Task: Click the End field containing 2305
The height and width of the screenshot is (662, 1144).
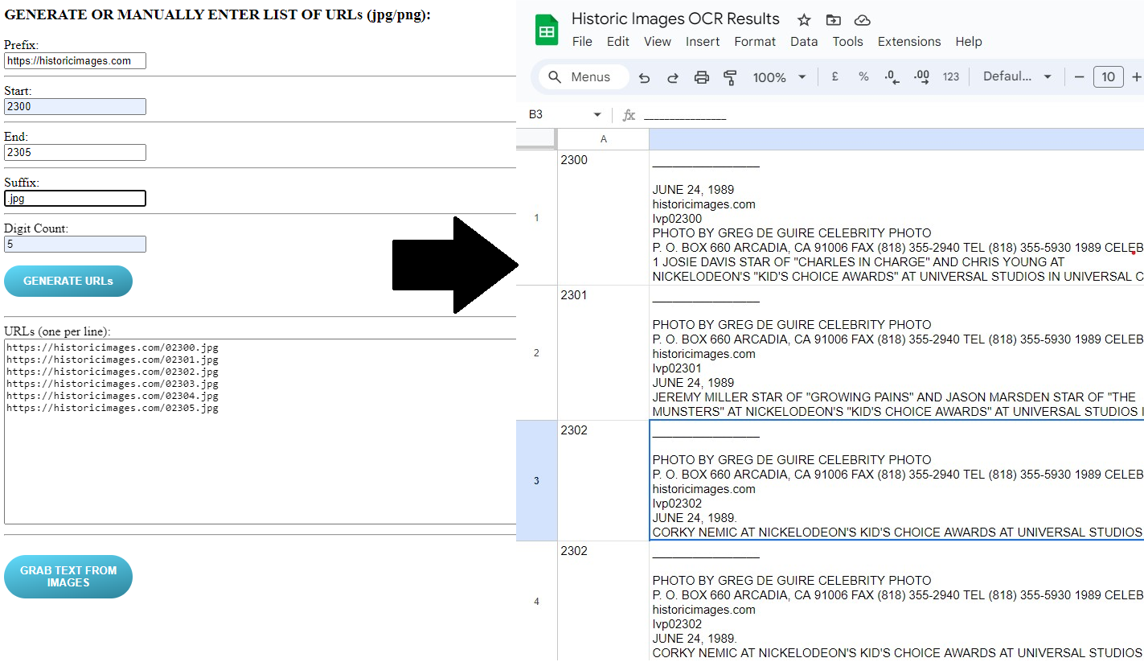Action: click(x=75, y=153)
